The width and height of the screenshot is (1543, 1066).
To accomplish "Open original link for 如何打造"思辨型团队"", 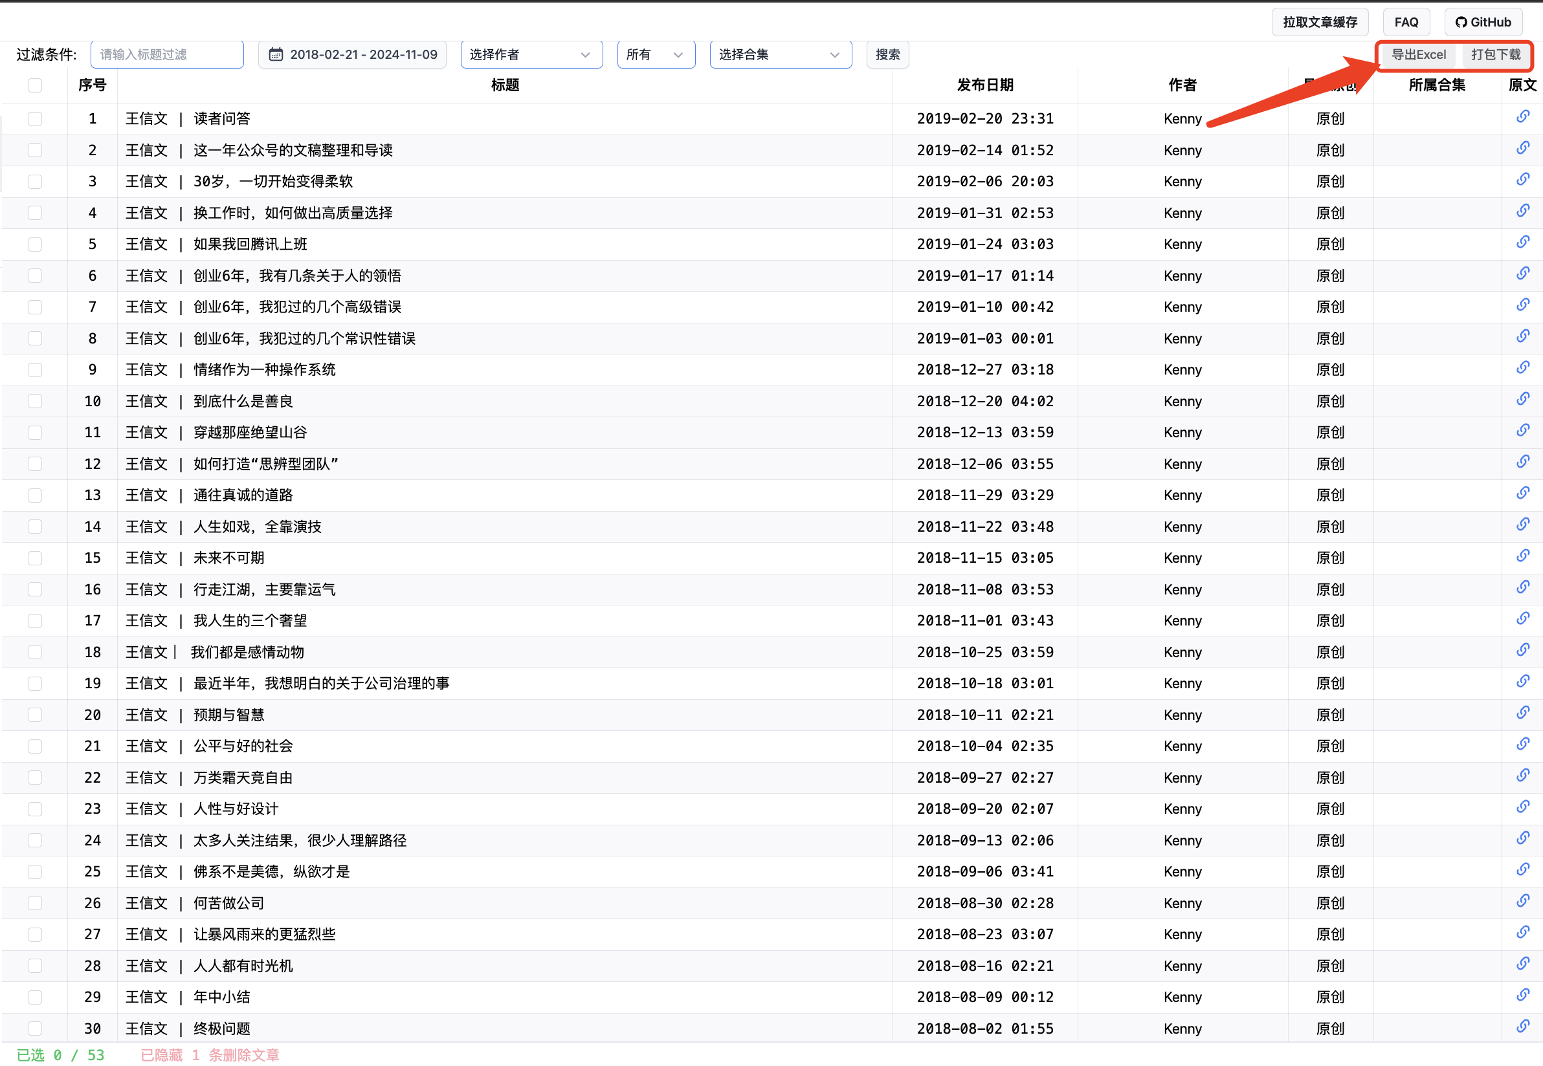I will tap(1522, 462).
